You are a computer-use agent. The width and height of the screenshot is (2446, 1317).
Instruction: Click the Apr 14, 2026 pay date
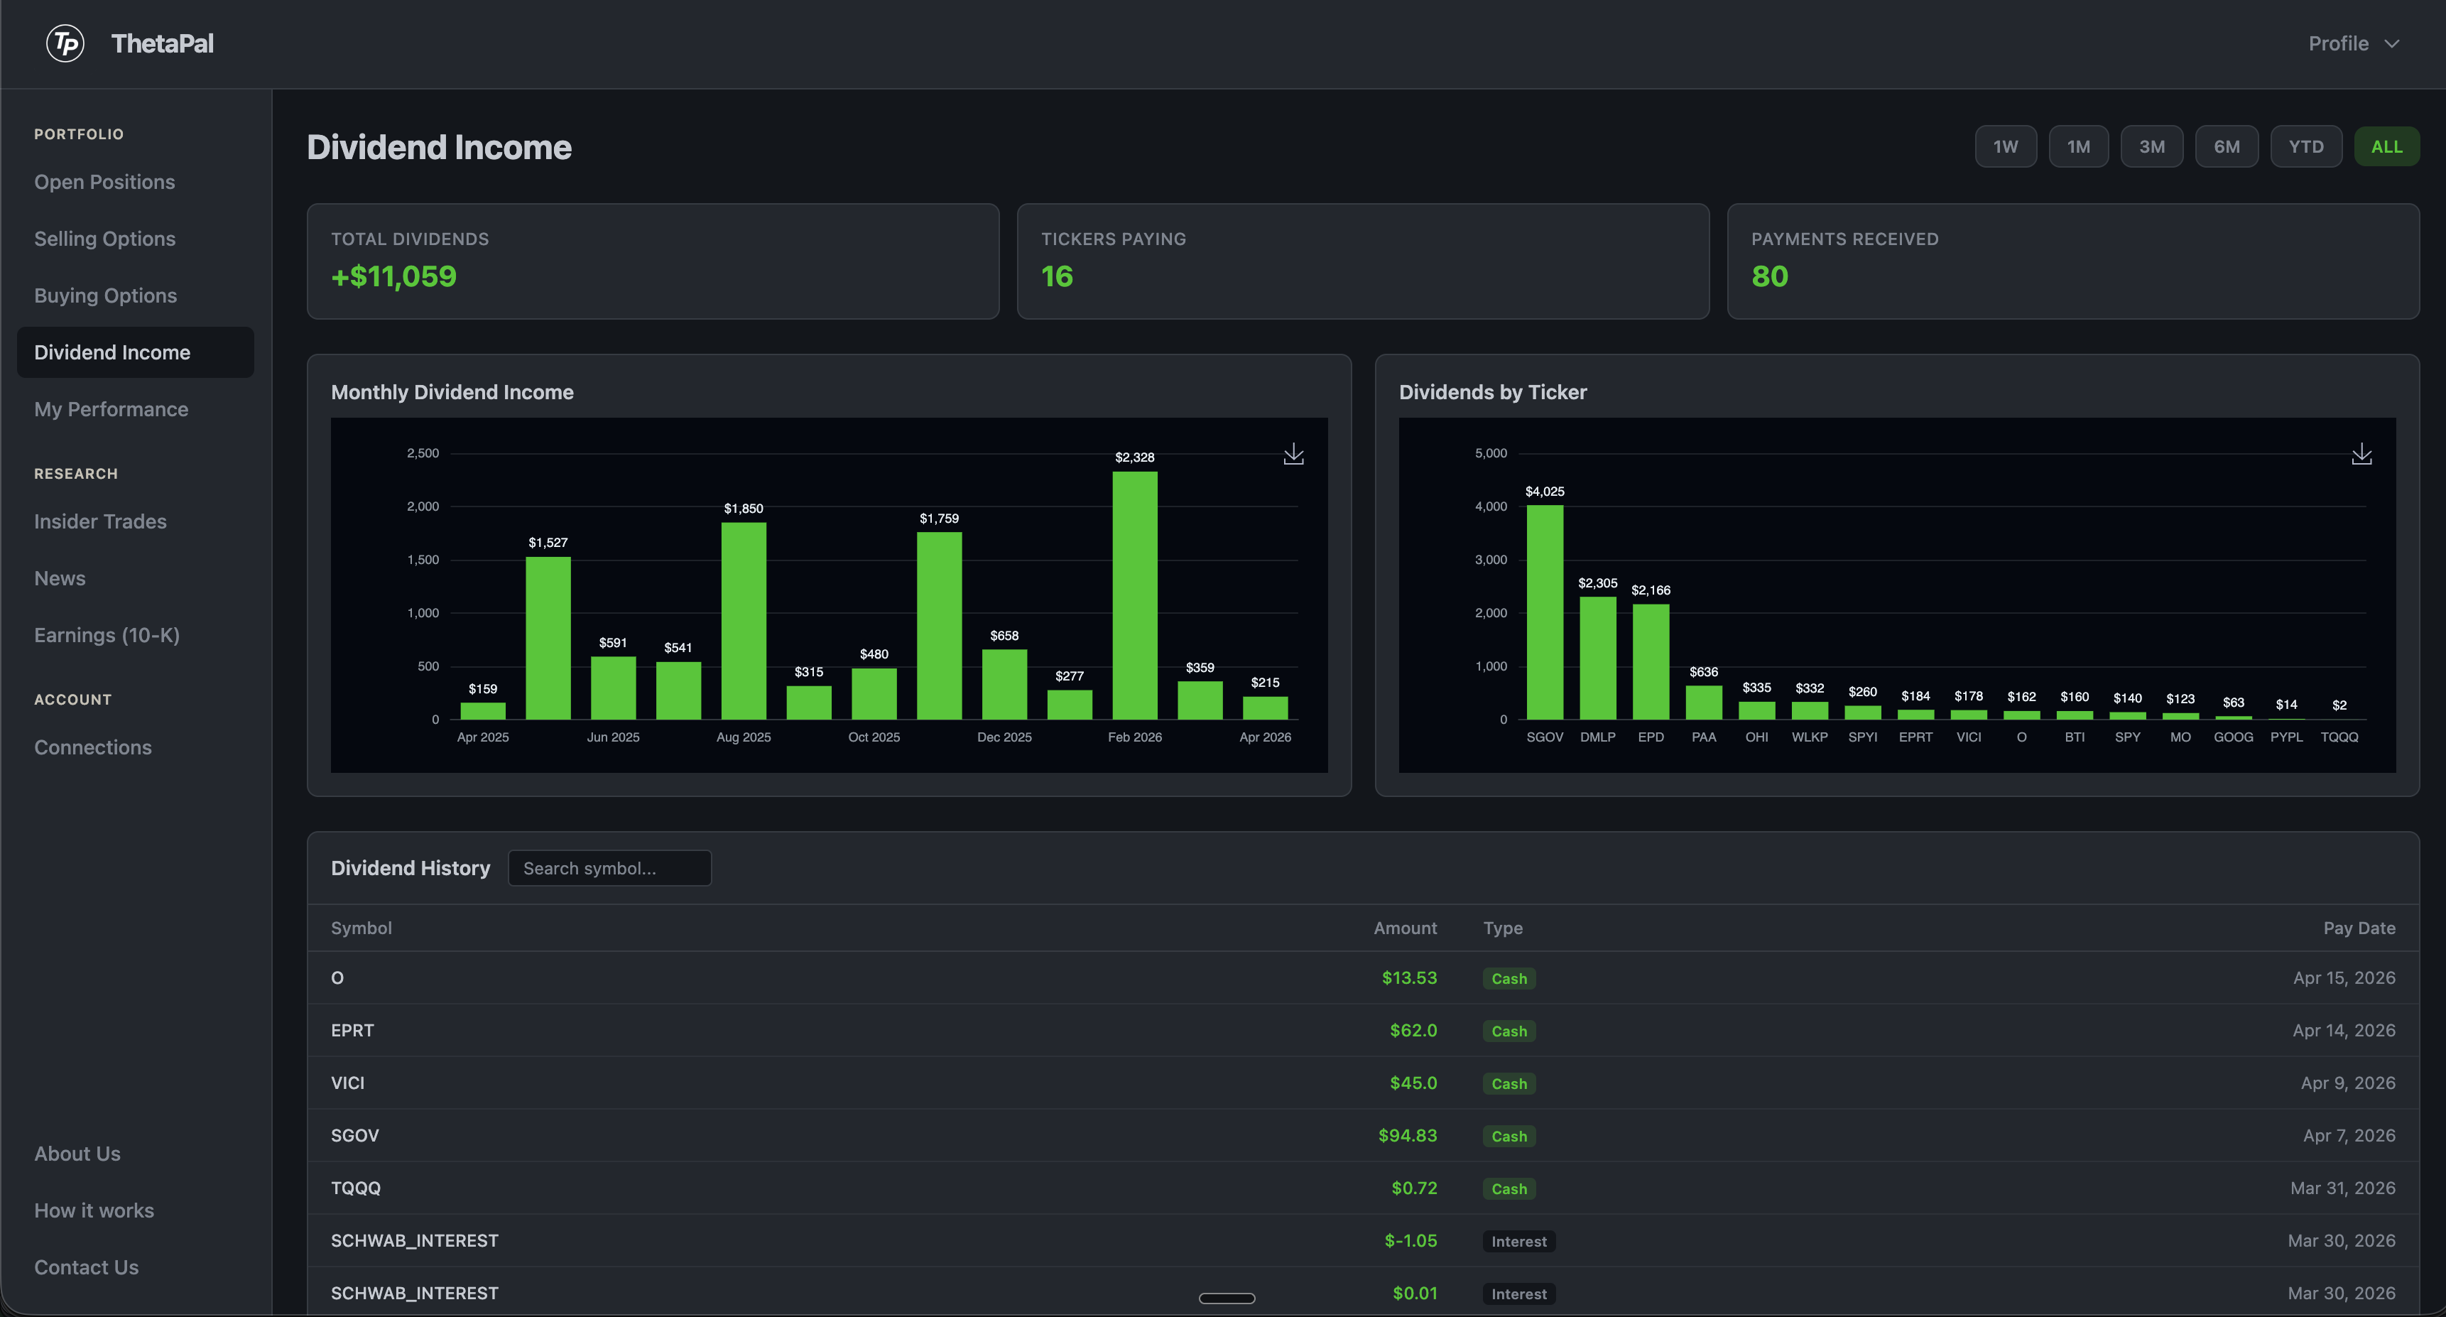pyautogui.click(x=2344, y=1030)
